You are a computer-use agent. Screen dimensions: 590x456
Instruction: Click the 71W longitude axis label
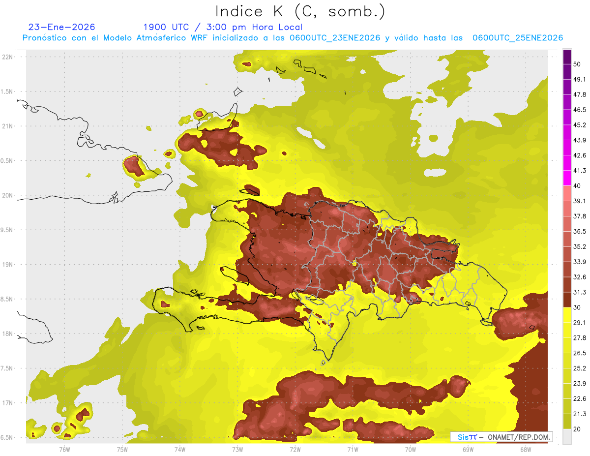(x=353, y=449)
